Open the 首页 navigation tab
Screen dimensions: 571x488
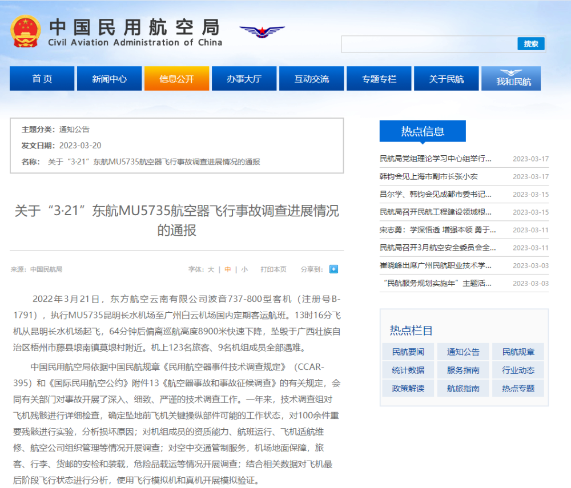(42, 78)
